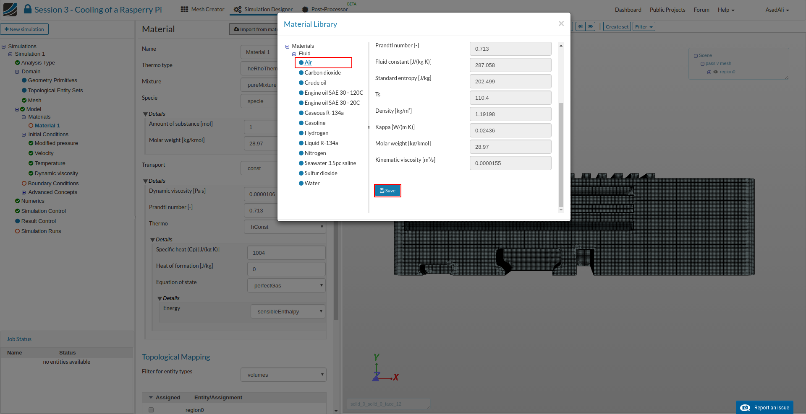Open the Thermo hConst dropdown
Image resolution: width=806 pixels, height=414 pixels.
pyautogui.click(x=285, y=227)
